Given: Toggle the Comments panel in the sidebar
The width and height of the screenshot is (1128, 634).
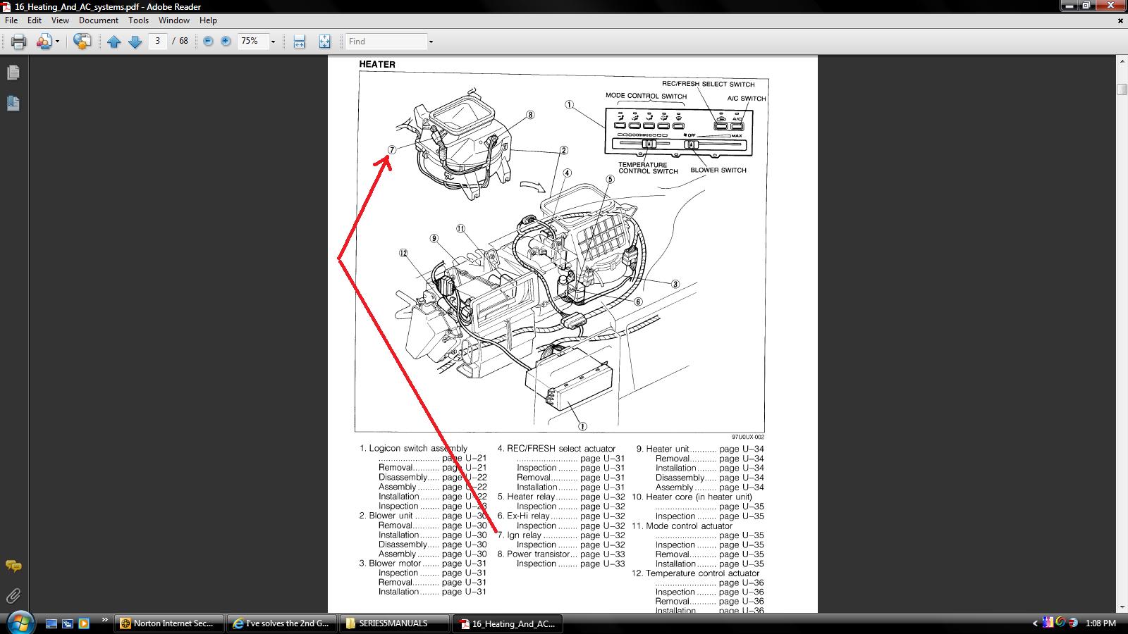Looking at the screenshot, I should point(13,566).
